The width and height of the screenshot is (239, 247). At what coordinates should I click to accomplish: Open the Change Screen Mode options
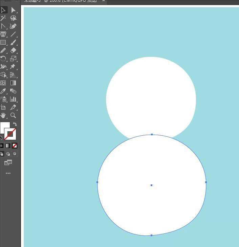(8, 163)
